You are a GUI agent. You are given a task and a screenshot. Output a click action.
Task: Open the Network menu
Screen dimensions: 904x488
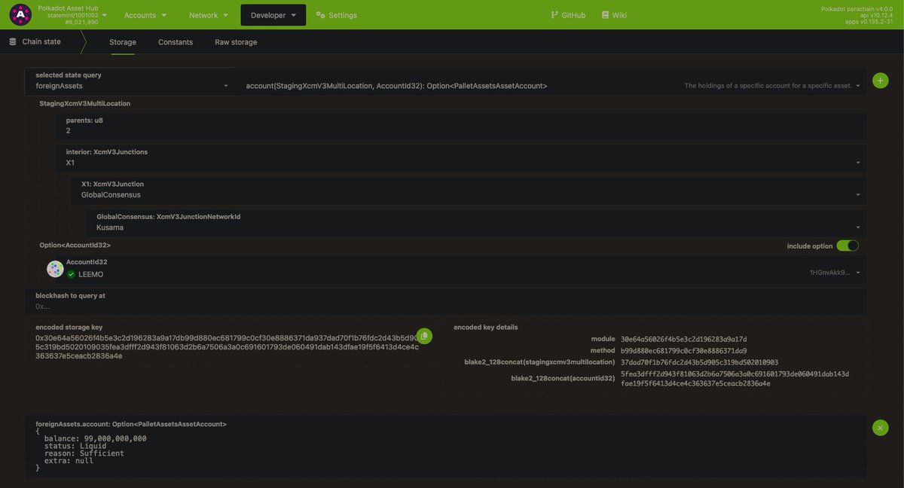[209, 15]
